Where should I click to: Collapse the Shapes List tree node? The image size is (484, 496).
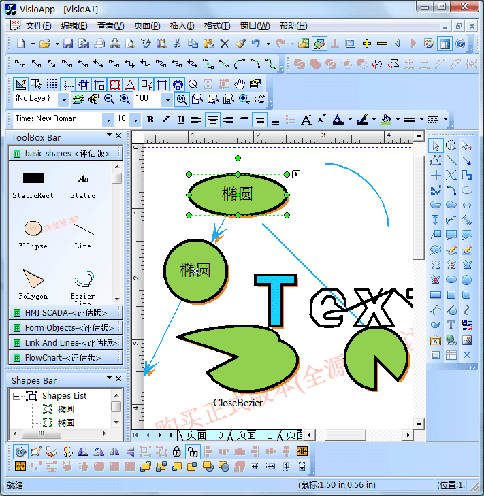click(x=16, y=395)
